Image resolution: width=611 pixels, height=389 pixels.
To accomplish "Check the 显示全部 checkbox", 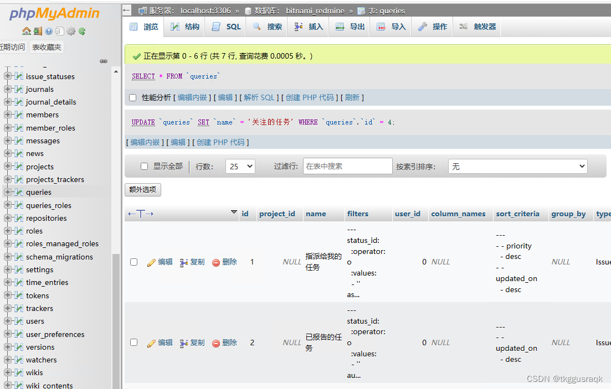I will [144, 166].
